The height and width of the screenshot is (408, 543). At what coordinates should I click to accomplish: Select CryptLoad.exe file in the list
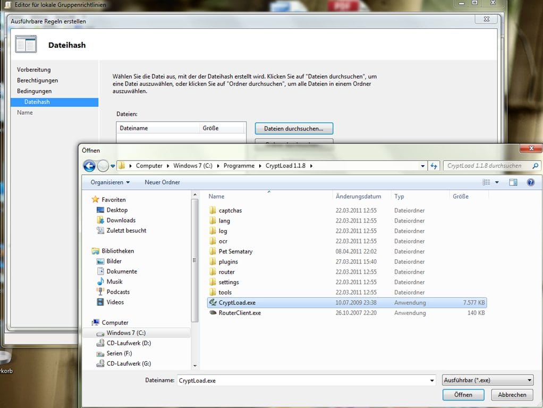click(x=237, y=303)
